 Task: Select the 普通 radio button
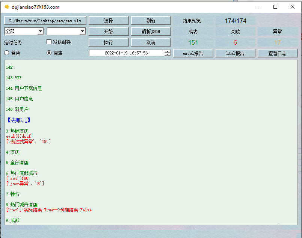6,53
